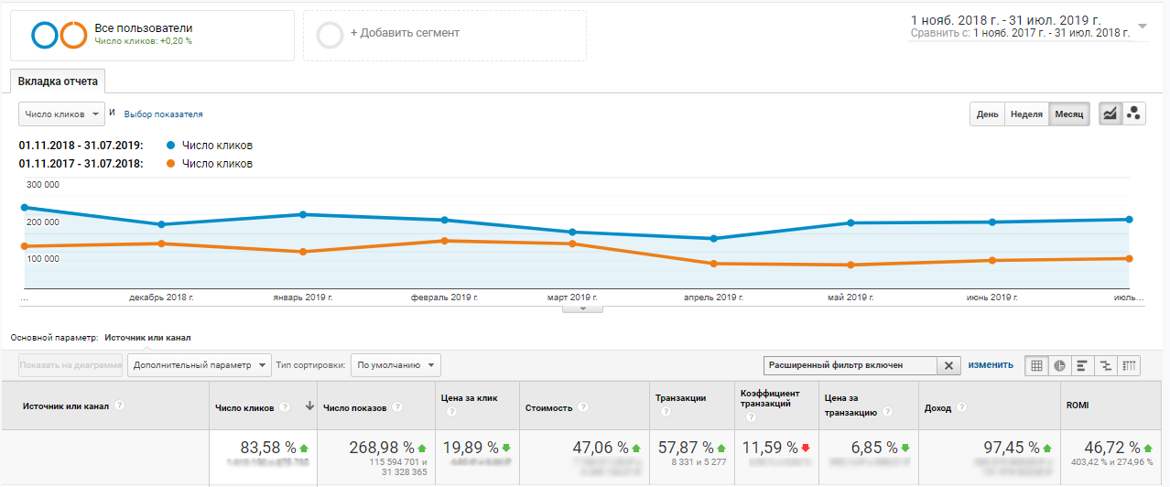Open the sort type По умолчанию dropdown
Image resolution: width=1170 pixels, height=487 pixels.
point(395,365)
